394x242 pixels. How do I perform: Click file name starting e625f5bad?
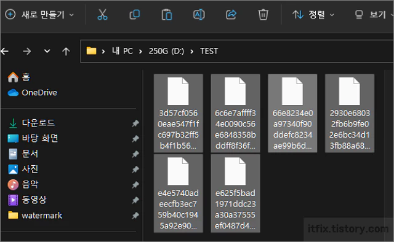click(x=235, y=209)
